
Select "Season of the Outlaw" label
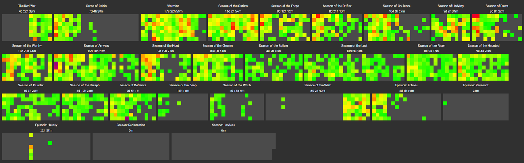click(233, 6)
